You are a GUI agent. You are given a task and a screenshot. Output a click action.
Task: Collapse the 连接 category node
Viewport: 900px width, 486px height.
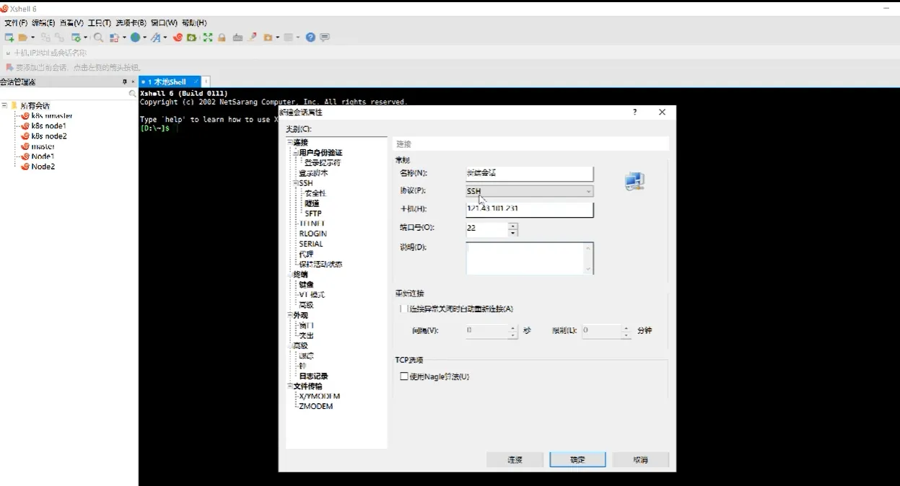click(x=289, y=143)
